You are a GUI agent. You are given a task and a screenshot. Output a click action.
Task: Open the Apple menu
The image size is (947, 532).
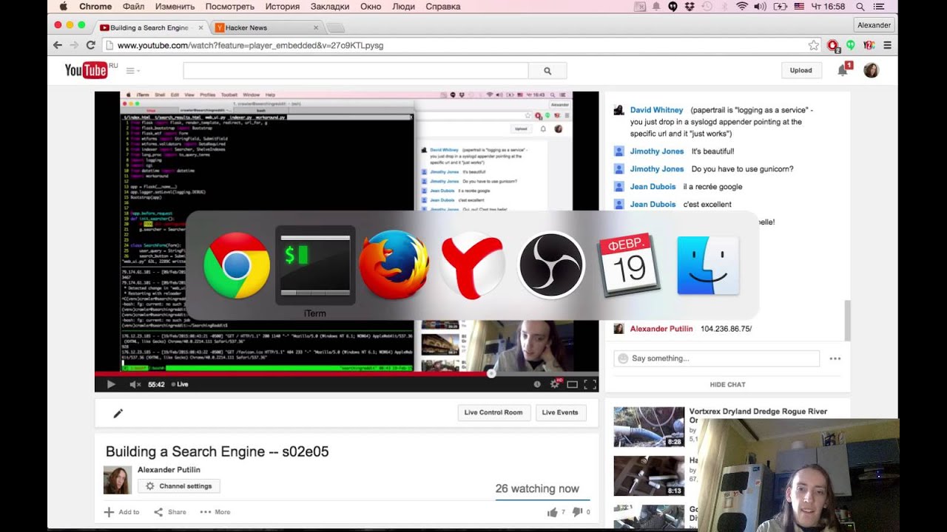point(63,7)
